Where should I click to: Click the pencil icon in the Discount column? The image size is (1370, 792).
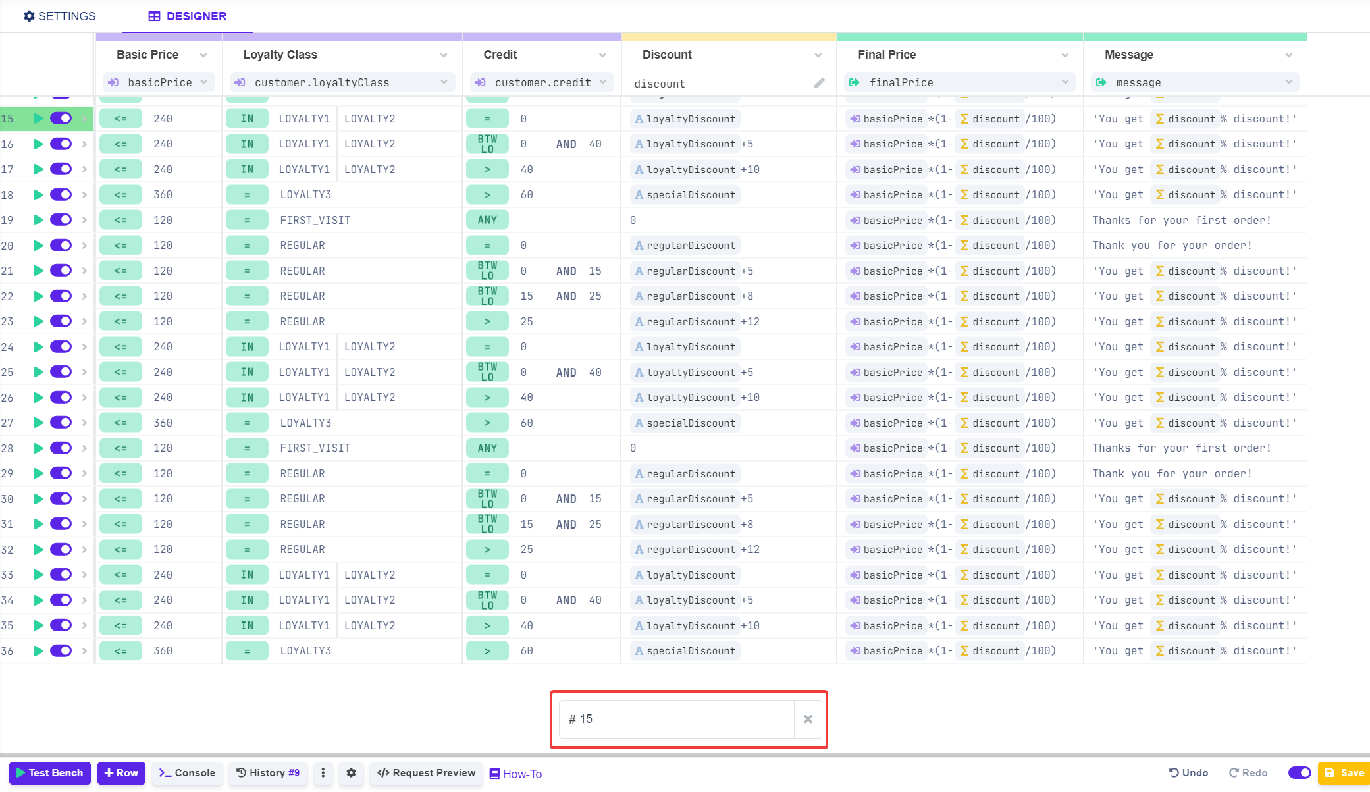819,83
